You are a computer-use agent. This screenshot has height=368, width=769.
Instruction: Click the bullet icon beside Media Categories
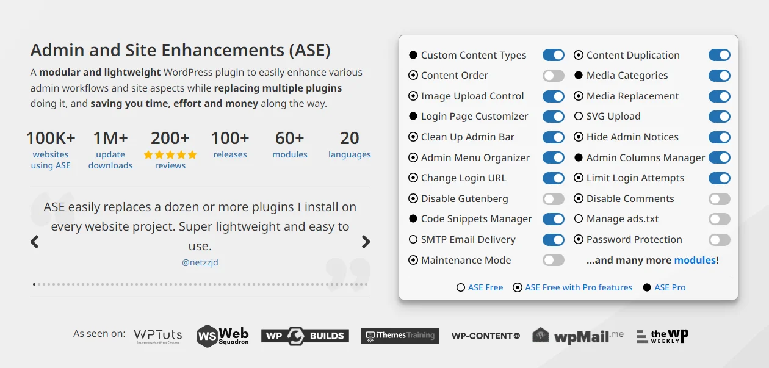579,76
